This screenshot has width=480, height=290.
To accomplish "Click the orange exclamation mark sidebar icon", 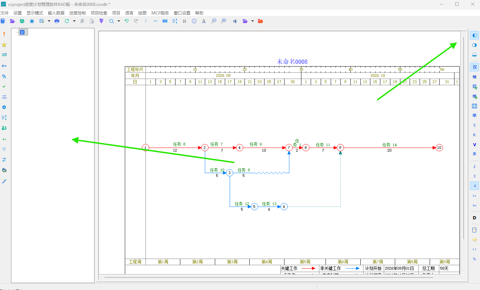I will click(4, 34).
